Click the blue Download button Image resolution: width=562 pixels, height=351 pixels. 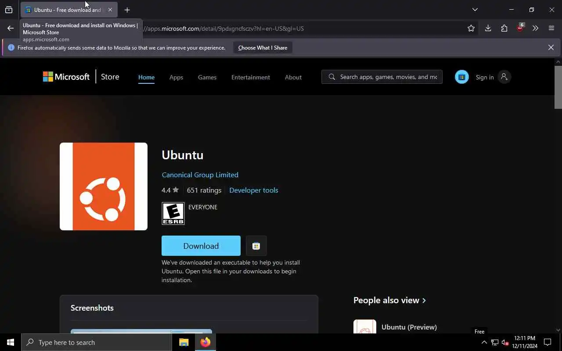click(x=201, y=246)
